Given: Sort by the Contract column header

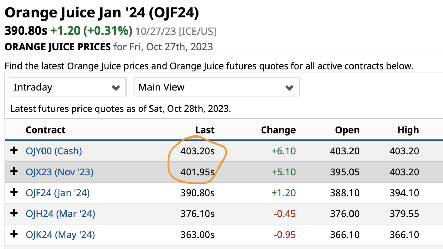Looking at the screenshot, I should click(46, 130).
